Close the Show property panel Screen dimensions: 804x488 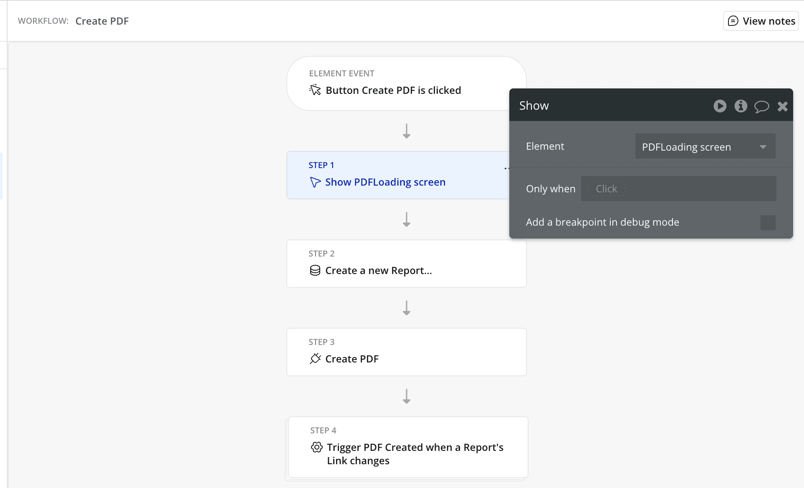782,106
